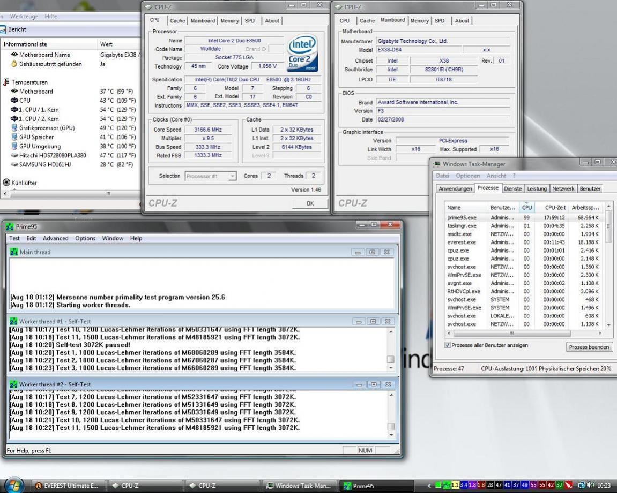Click the Main thread window icon
The image size is (617, 493).
point(14,252)
